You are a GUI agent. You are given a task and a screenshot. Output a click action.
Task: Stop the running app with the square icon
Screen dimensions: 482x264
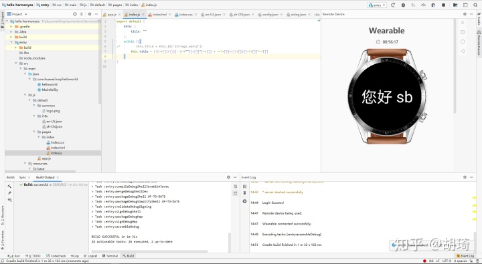(443, 5)
